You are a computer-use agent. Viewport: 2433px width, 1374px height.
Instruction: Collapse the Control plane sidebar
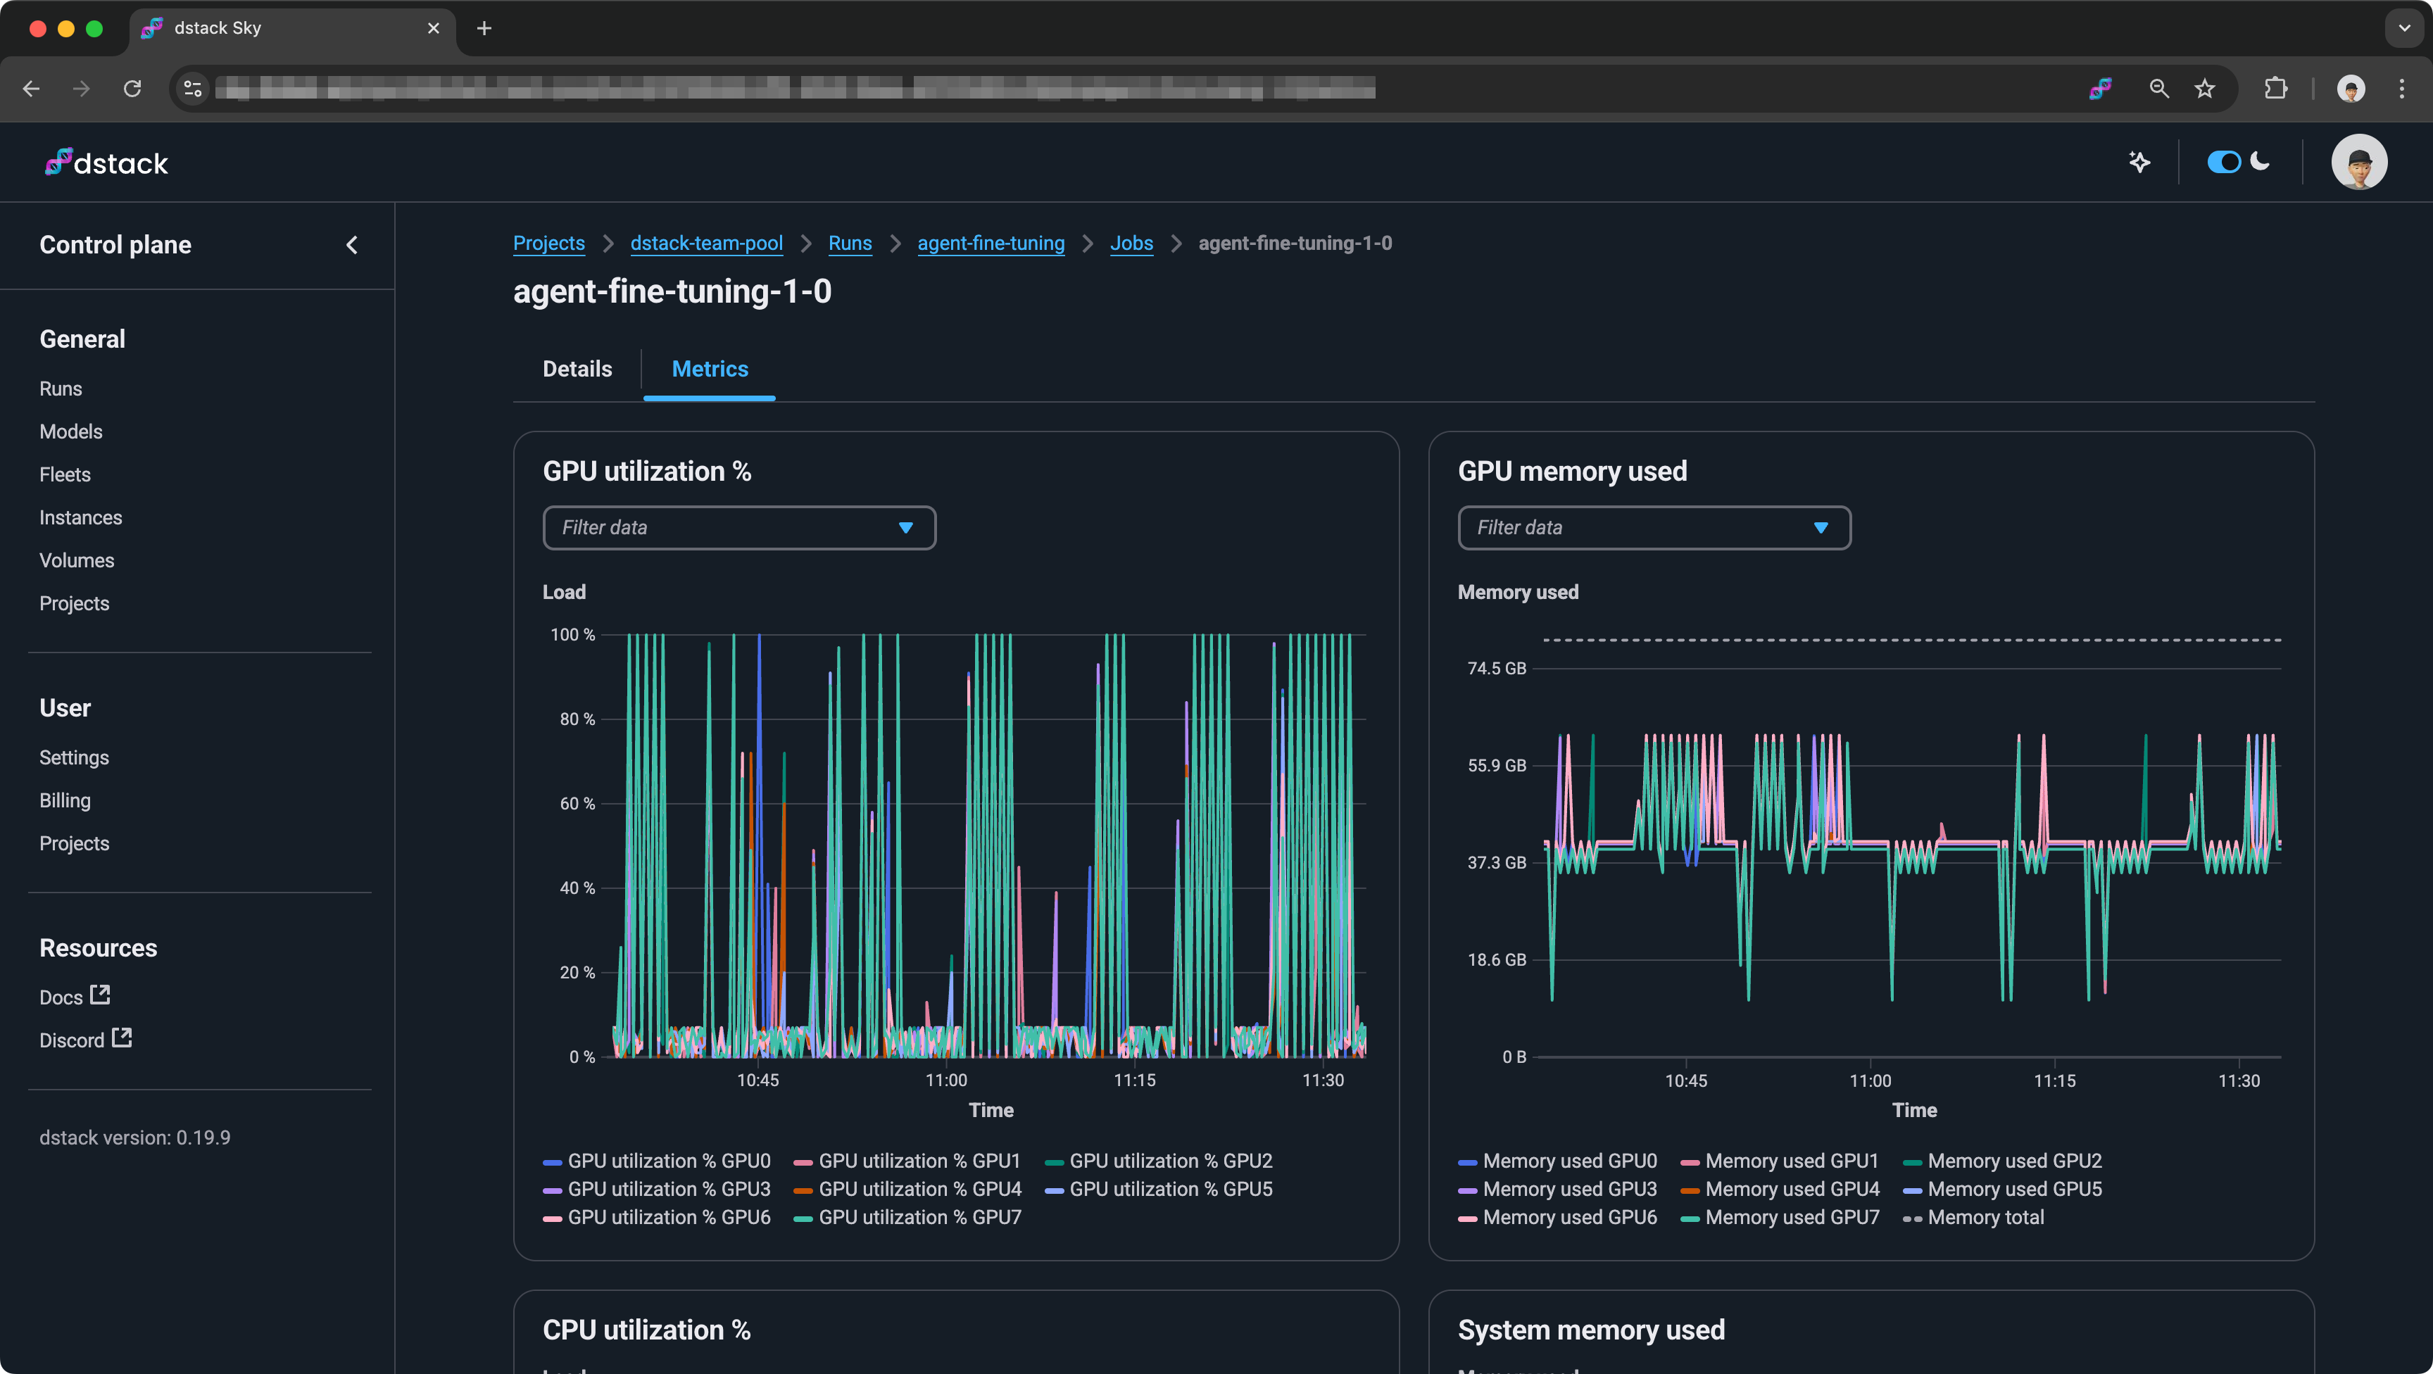(x=351, y=246)
